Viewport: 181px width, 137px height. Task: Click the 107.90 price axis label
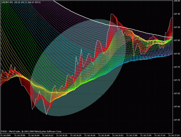tap(177, 27)
